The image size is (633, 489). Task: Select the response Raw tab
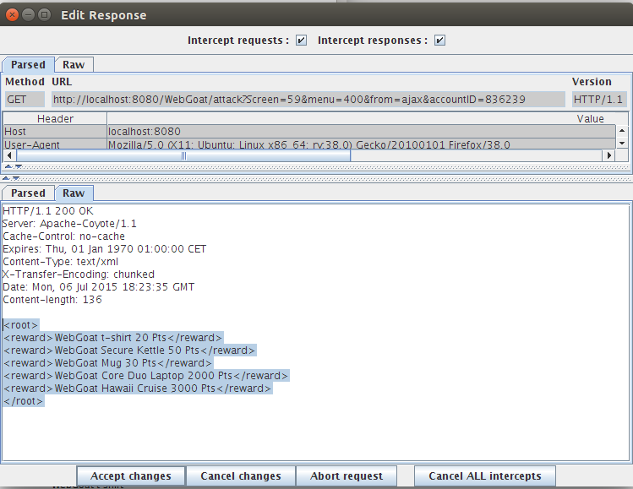74,193
